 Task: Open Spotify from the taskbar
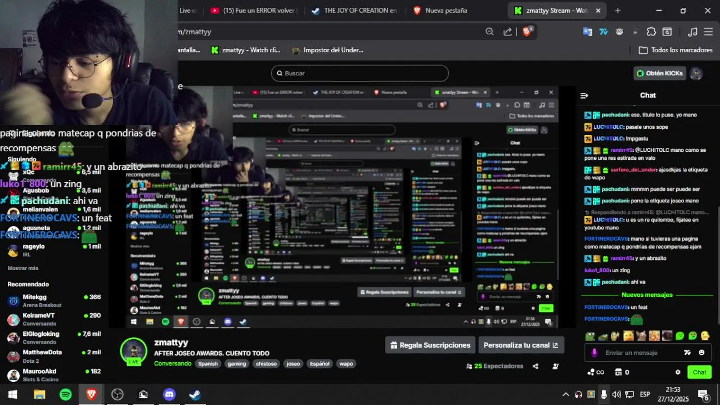click(65, 394)
